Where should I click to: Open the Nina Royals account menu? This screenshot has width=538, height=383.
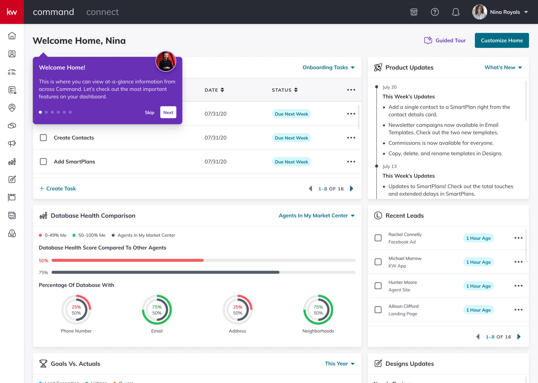[x=505, y=12]
